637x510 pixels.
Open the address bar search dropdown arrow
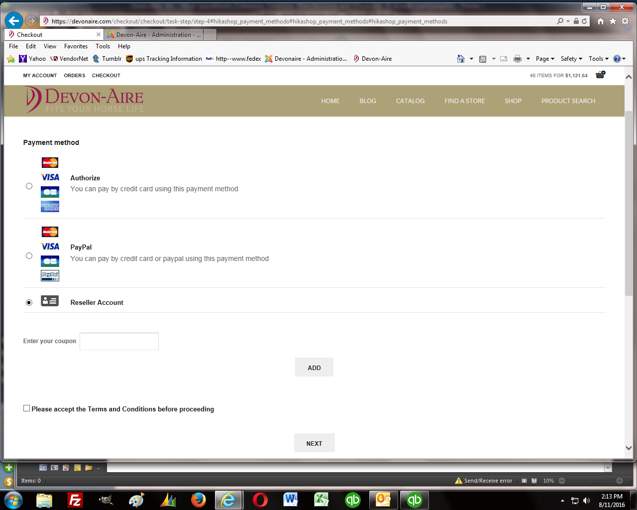(568, 21)
